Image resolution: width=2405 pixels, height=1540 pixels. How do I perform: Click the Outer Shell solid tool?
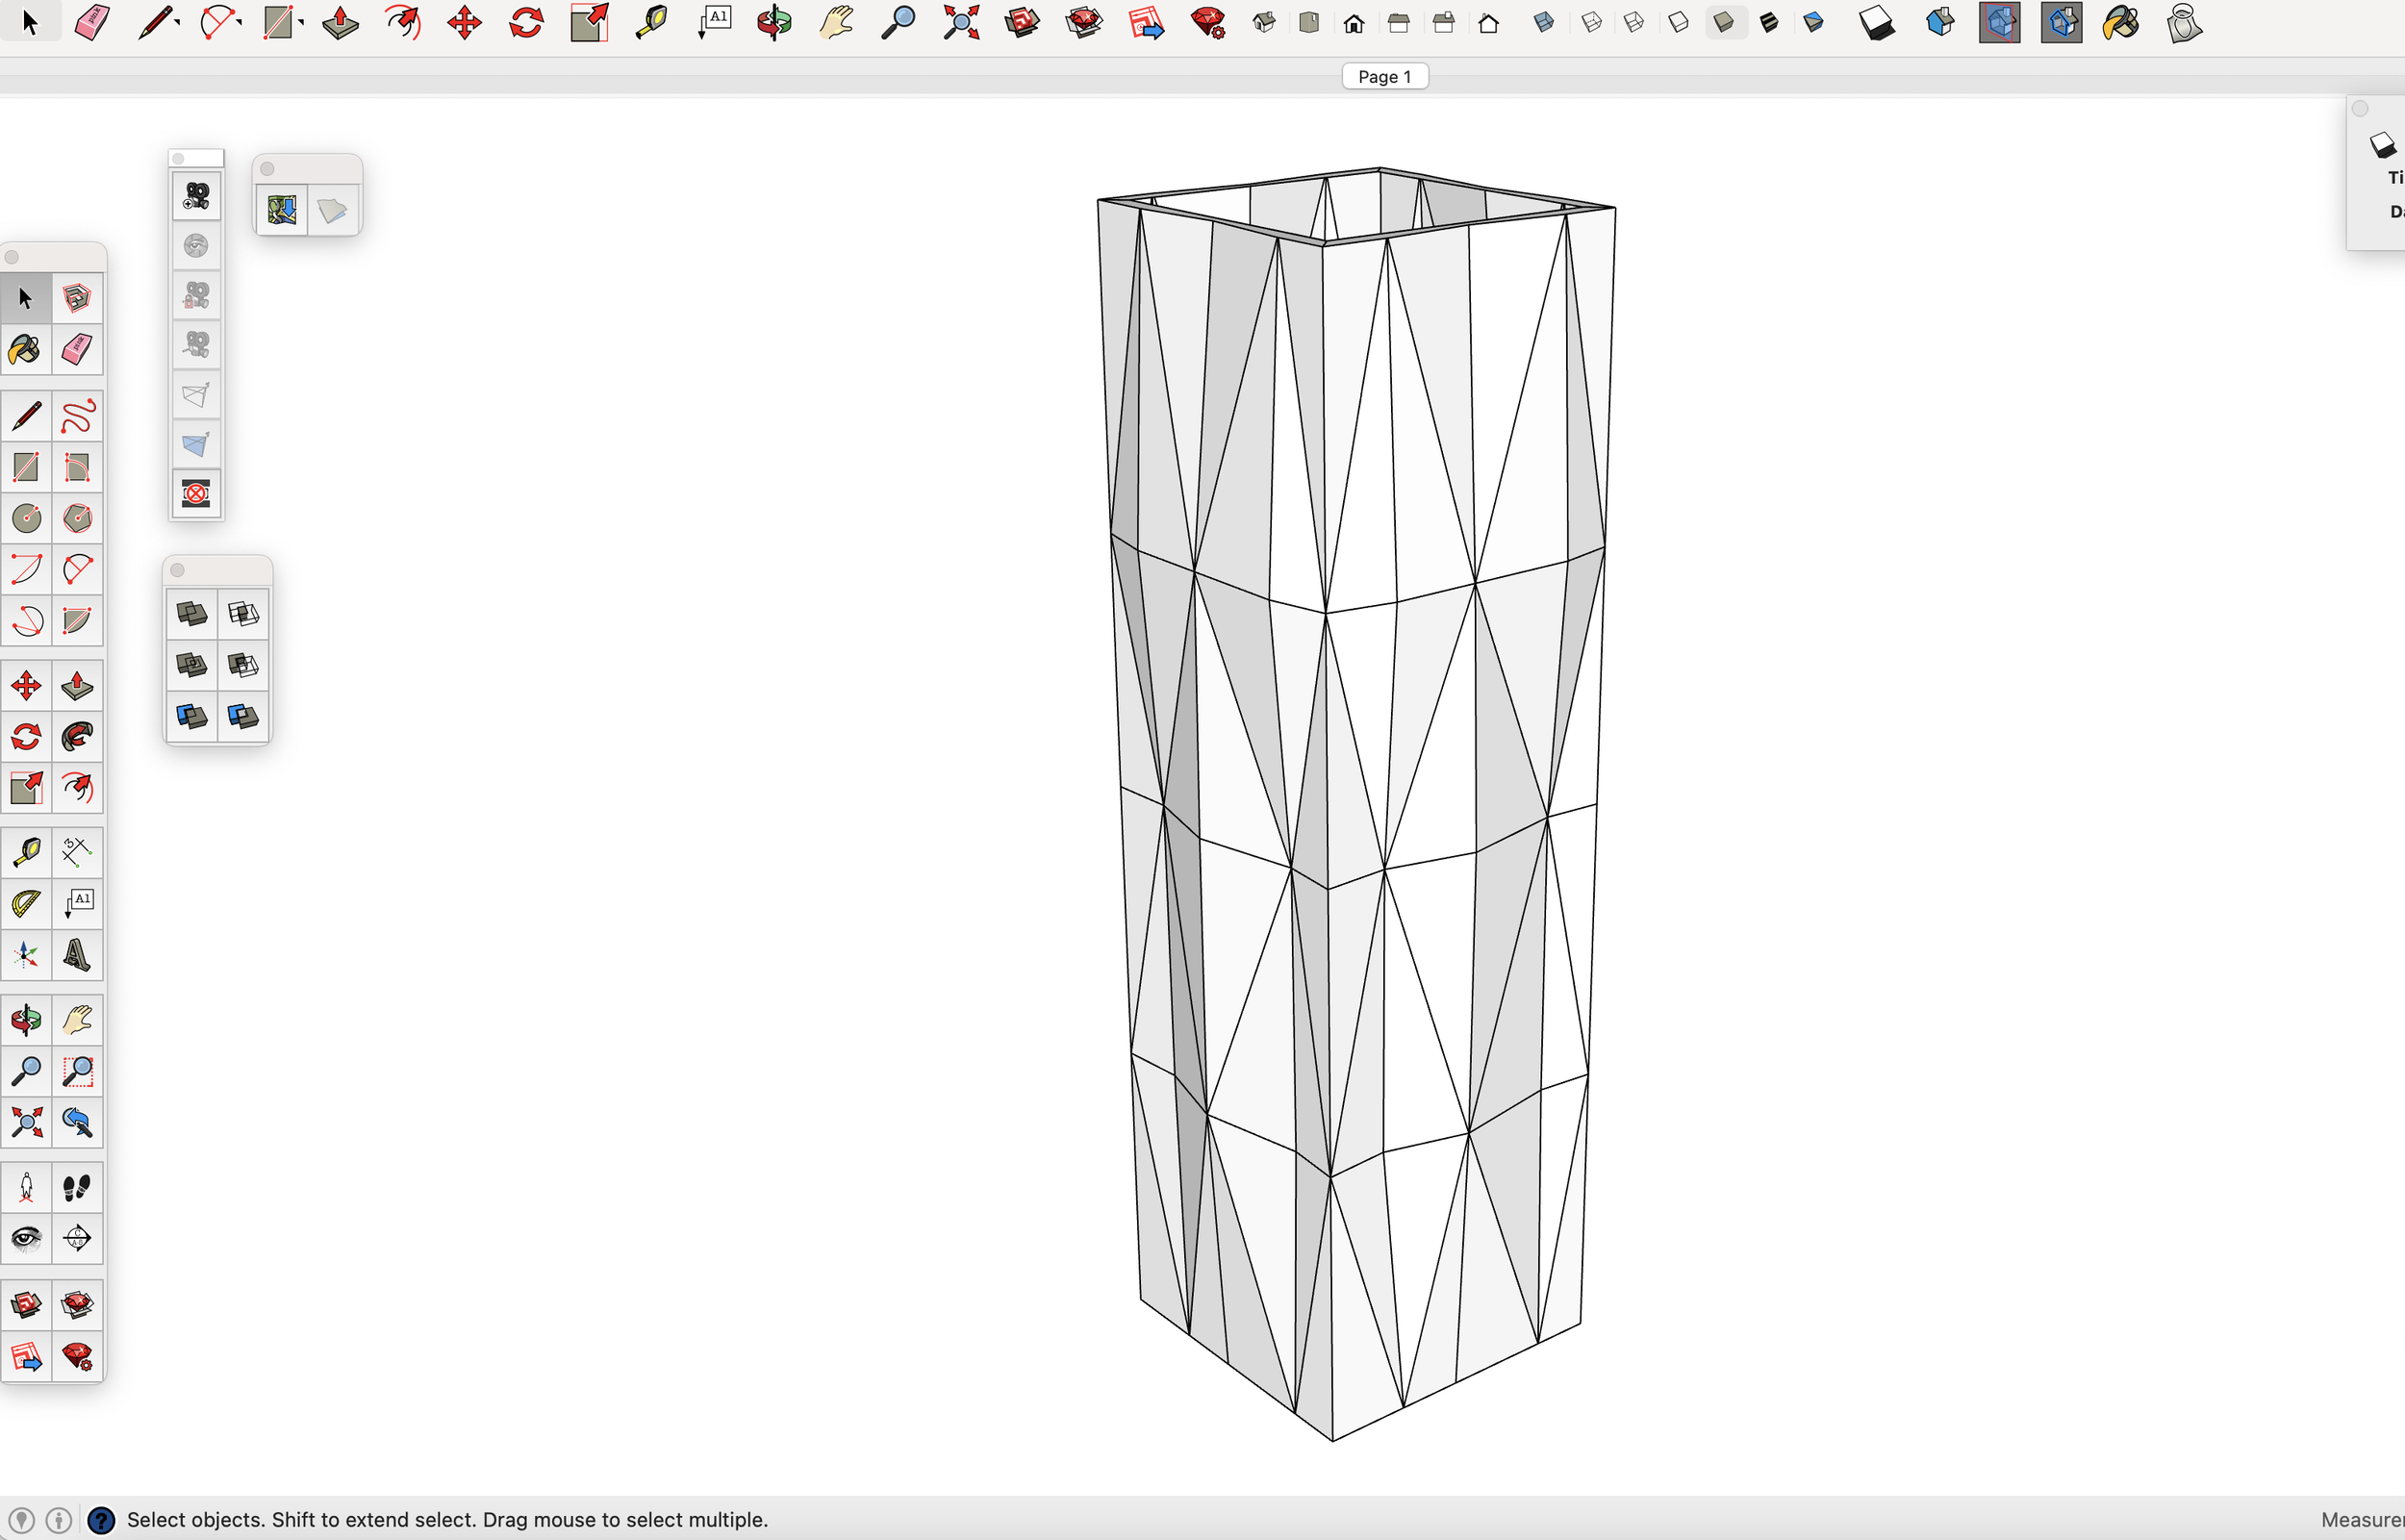point(192,613)
